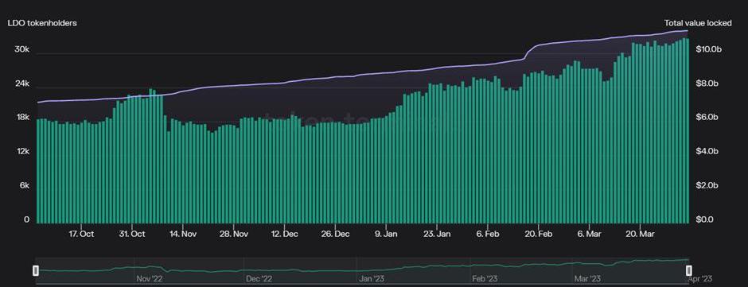The height and width of the screenshot is (287, 748).
Task: Click Jan '23 in the range navigator
Action: pyautogui.click(x=372, y=279)
